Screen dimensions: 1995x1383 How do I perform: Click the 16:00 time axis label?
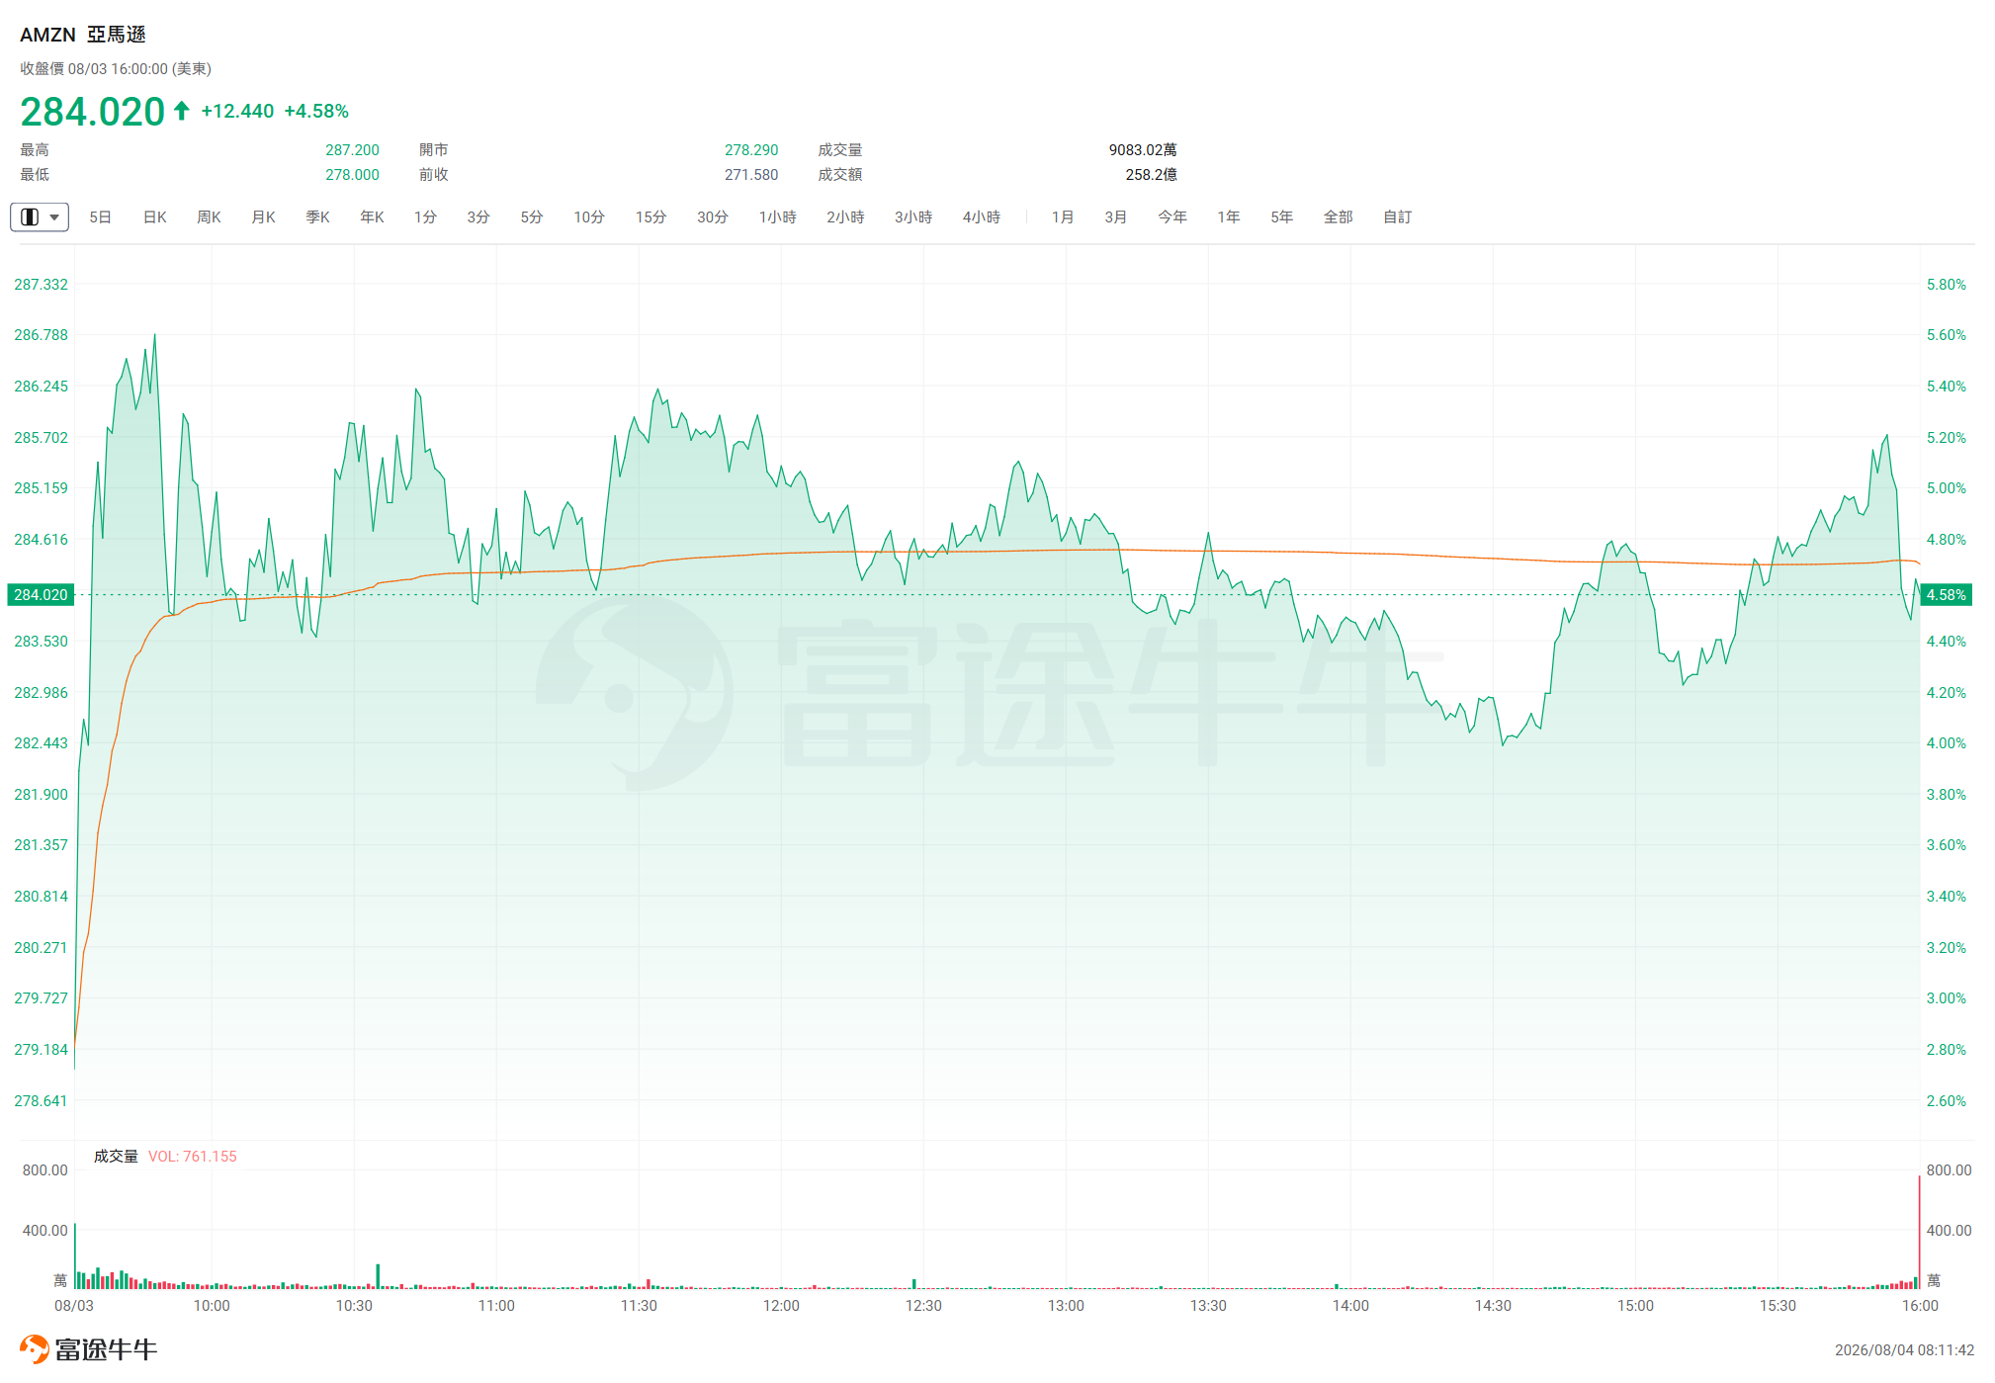tap(1920, 1305)
